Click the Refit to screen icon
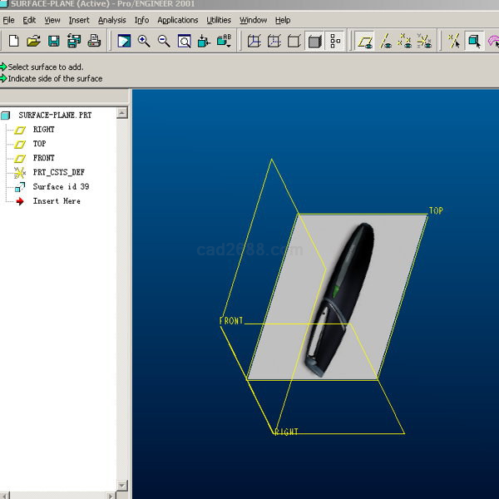499x499 pixels. 184,41
